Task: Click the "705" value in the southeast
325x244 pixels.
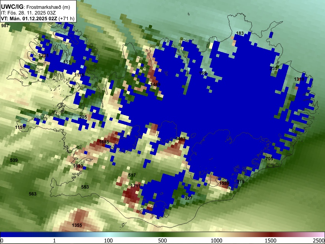Action: 269,159
